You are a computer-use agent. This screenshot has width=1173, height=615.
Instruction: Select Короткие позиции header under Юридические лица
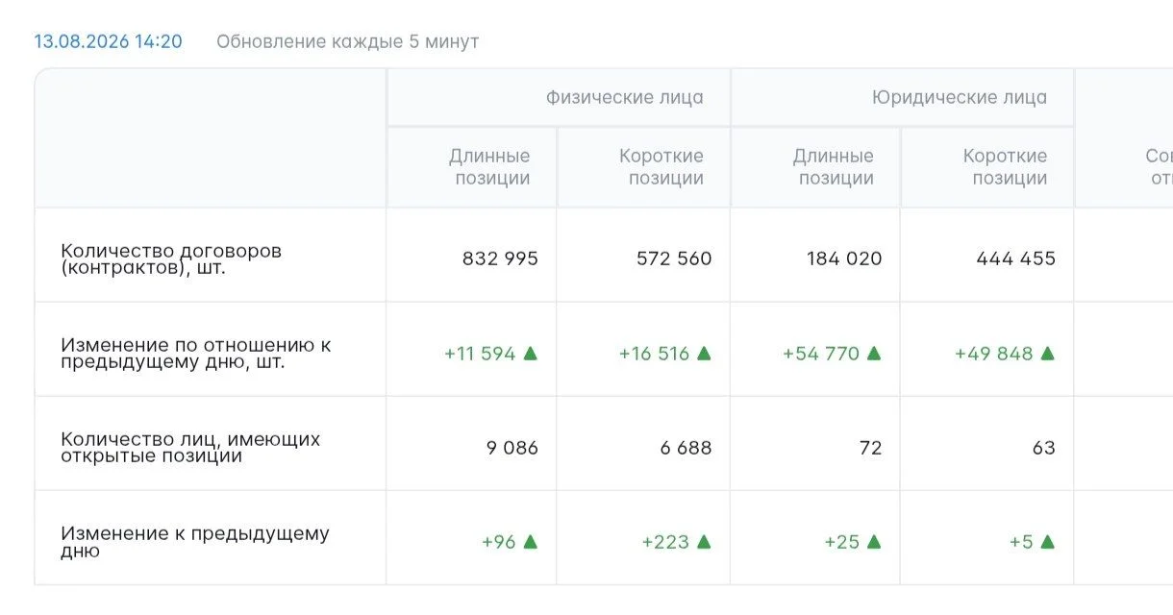coord(1006,166)
